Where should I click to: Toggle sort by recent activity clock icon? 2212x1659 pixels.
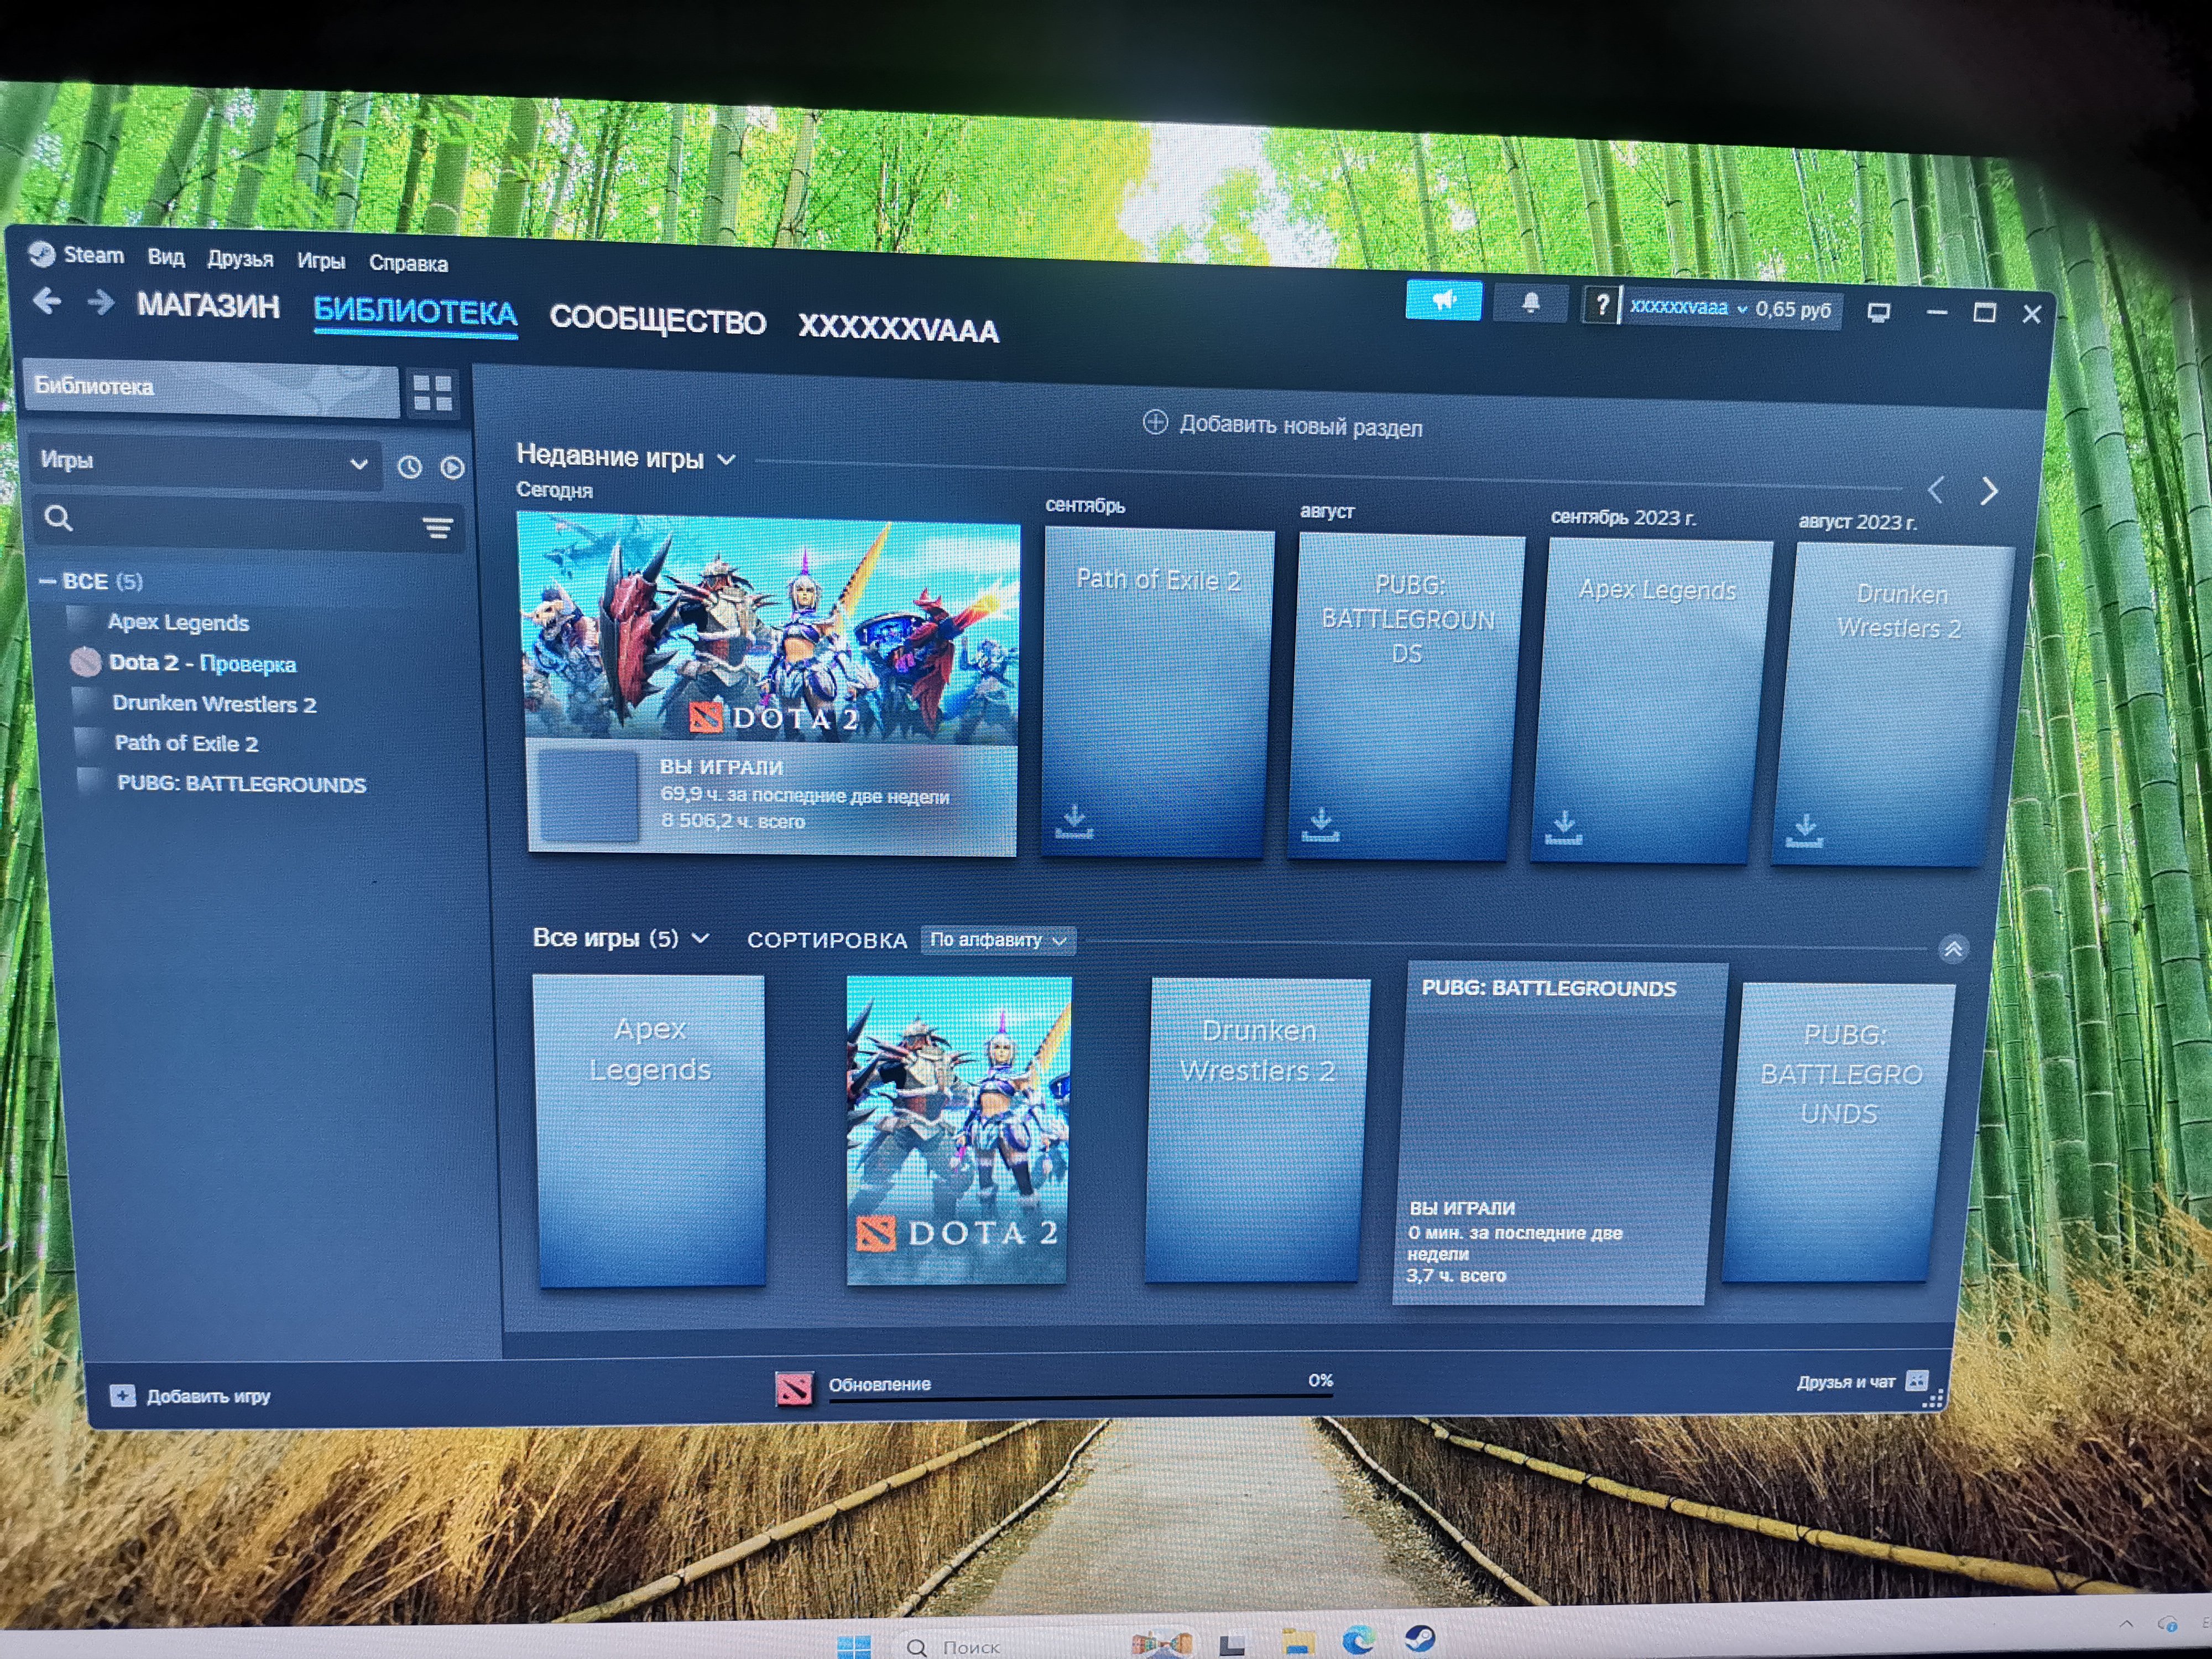[x=409, y=466]
